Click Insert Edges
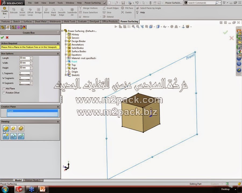The image size is (242, 193). pos(111,8)
